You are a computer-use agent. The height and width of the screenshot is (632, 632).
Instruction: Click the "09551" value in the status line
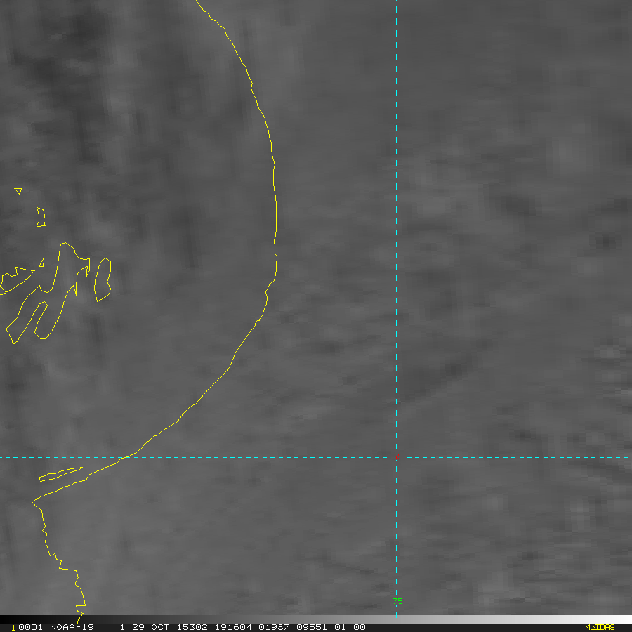point(312,627)
